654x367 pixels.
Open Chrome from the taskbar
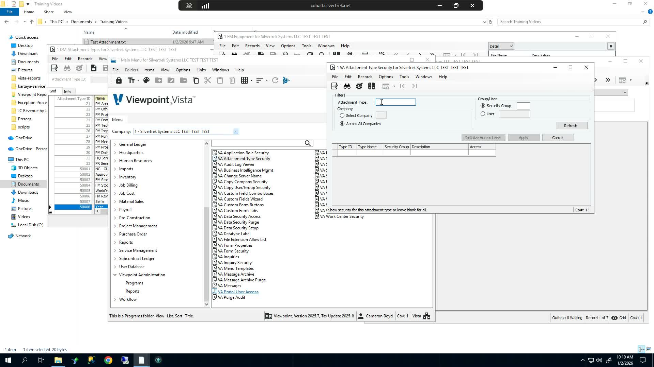click(x=108, y=360)
